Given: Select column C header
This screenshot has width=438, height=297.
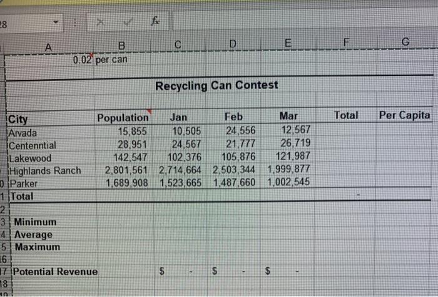Looking at the screenshot, I should click(178, 44).
